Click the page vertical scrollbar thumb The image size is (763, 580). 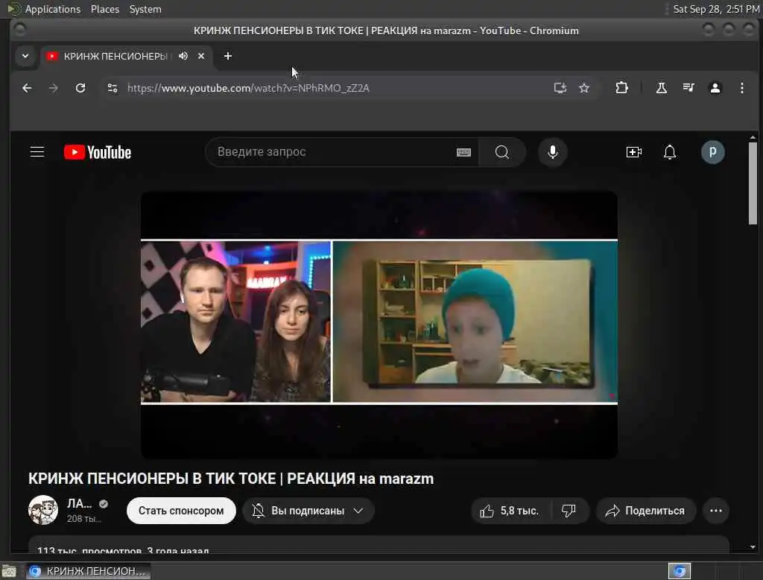click(753, 183)
